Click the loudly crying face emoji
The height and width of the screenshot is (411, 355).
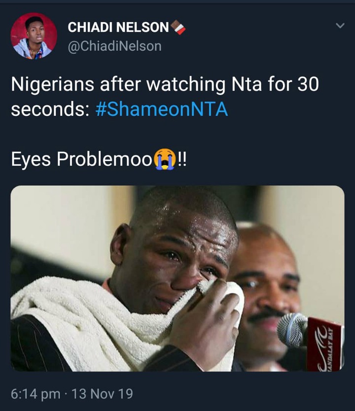coord(165,159)
